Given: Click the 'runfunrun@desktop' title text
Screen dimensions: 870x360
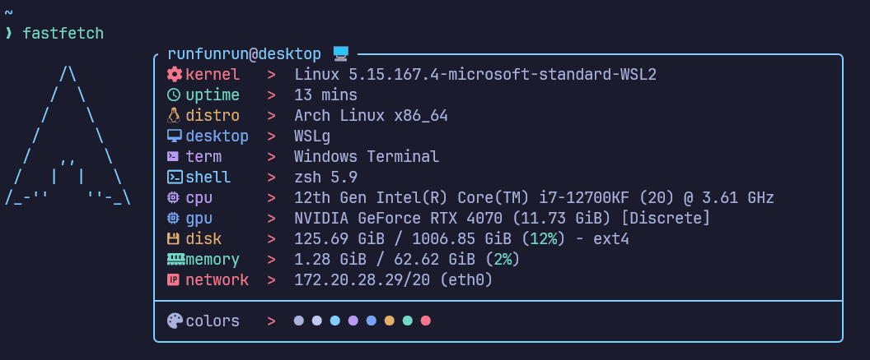Looking at the screenshot, I should [244, 53].
